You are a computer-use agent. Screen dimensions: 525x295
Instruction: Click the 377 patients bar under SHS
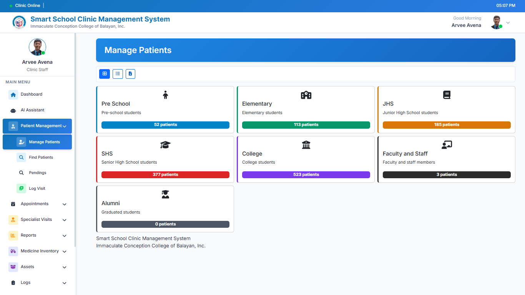click(x=165, y=174)
